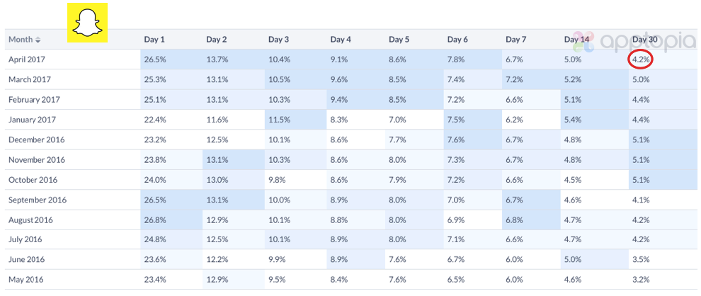Click August 2016 Day 1 value 26.8%
Screen dimensions: 701x296
coord(155,220)
